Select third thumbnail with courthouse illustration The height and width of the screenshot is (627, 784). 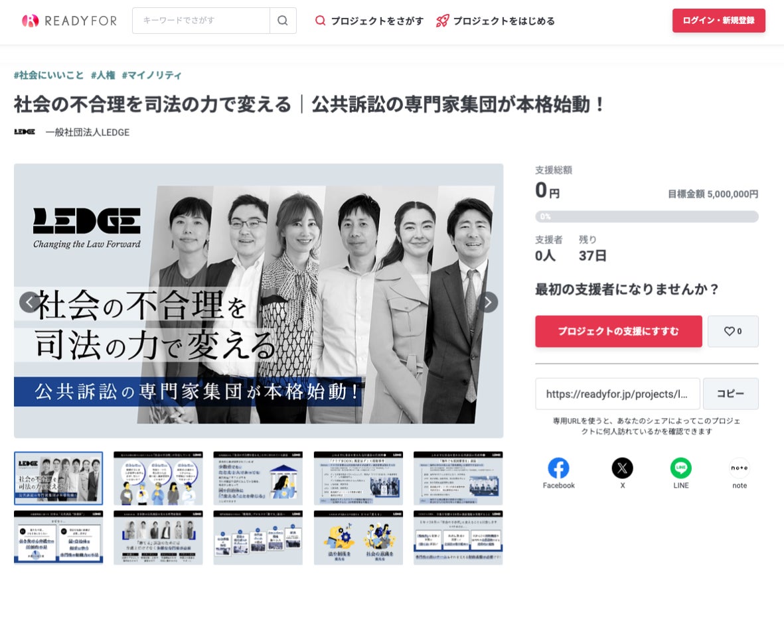pyautogui.click(x=258, y=478)
